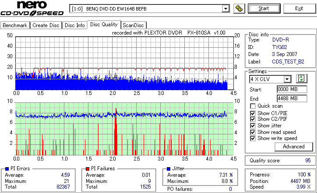This screenshot has height=193, width=317.
Task: Toggle Show read speed checkbox
Action: pyautogui.click(x=253, y=132)
